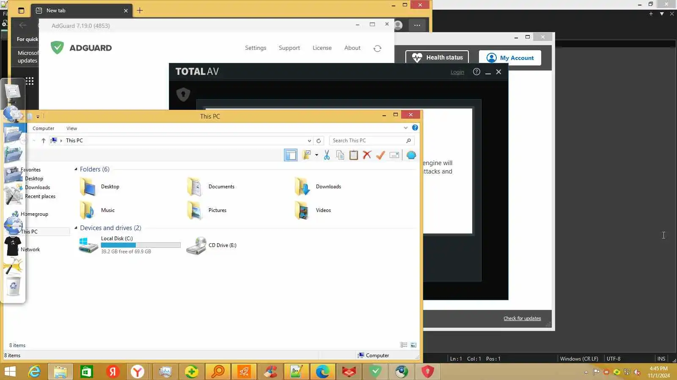Open the browser menu three dots button

tap(417, 25)
